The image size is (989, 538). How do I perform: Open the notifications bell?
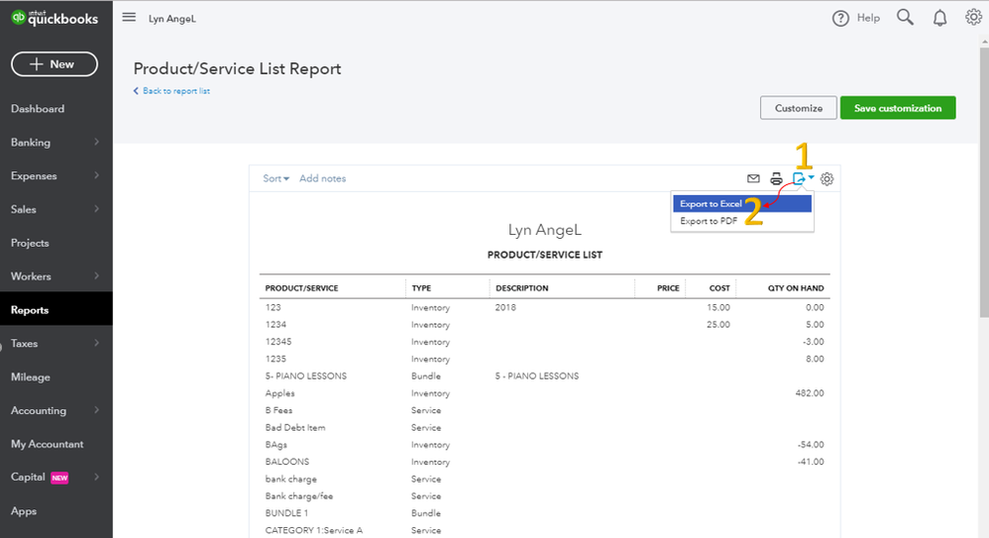pos(939,18)
